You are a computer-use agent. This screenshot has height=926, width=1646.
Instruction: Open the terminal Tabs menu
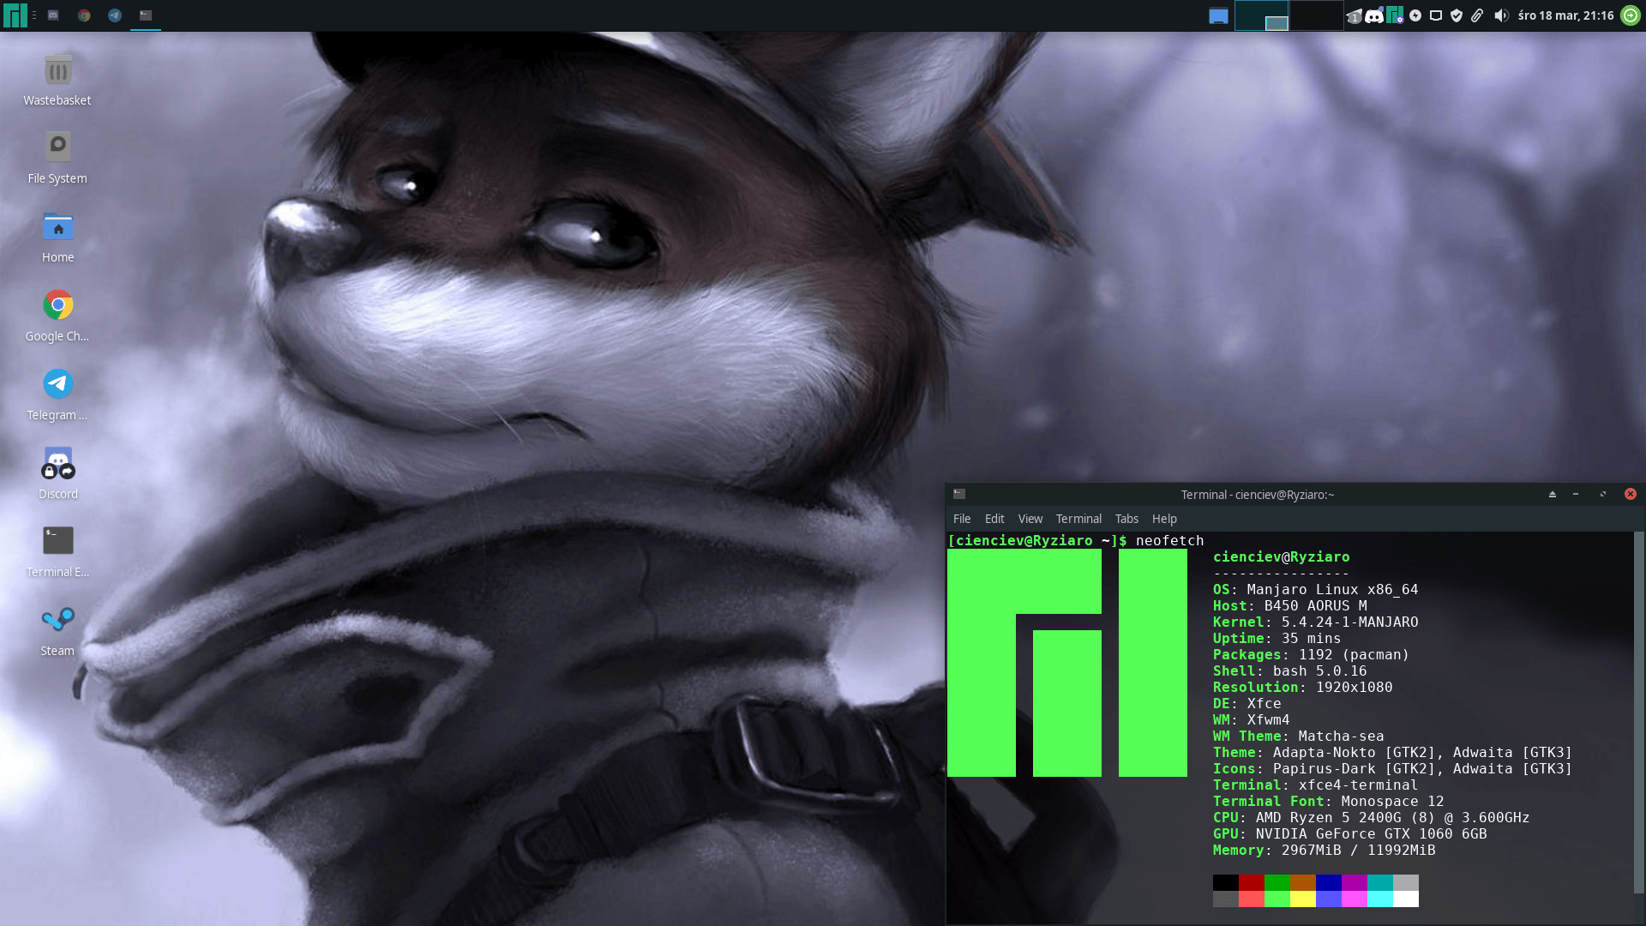click(1126, 519)
